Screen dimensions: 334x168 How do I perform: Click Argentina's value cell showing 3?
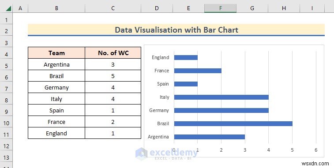[x=113, y=64]
